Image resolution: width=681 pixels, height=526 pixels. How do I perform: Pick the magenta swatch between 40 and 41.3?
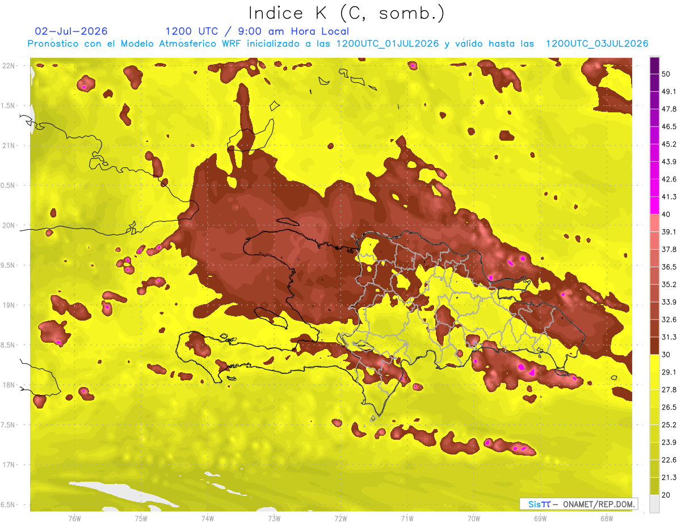[x=654, y=205]
